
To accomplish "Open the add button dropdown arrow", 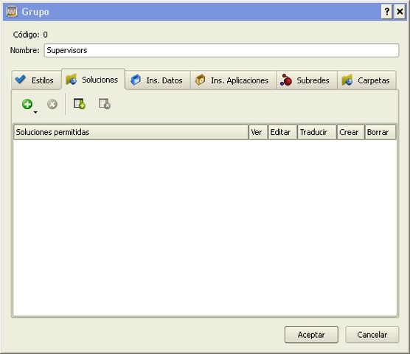I will (x=35, y=112).
